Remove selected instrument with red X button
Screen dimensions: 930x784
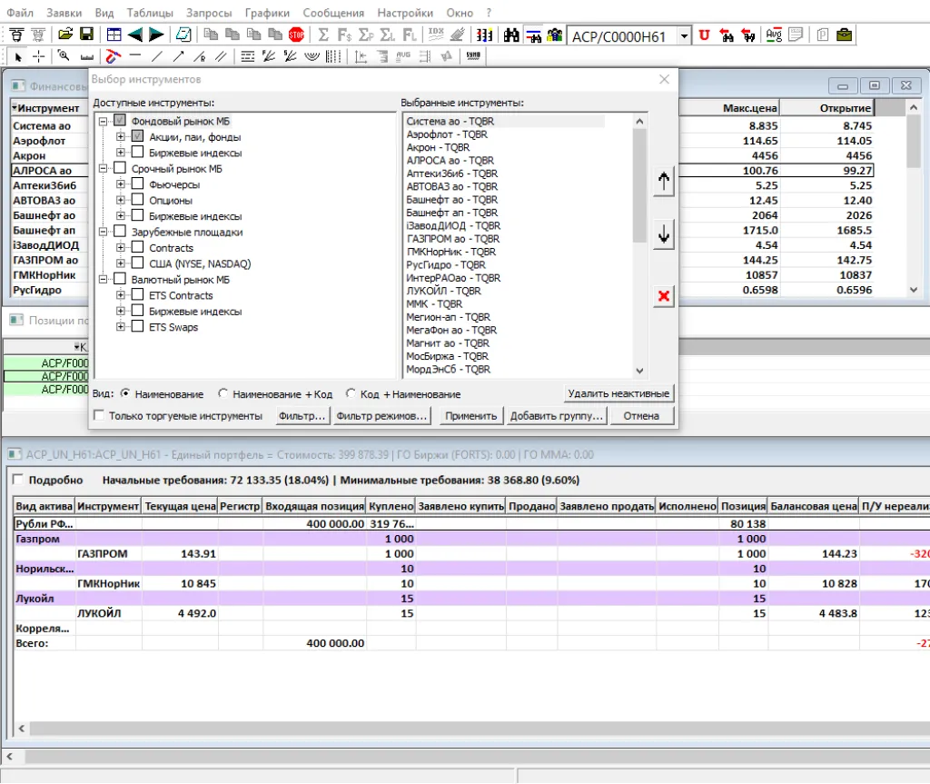664,296
